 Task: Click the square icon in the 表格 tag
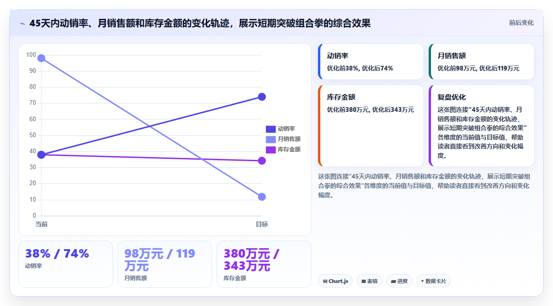363,282
